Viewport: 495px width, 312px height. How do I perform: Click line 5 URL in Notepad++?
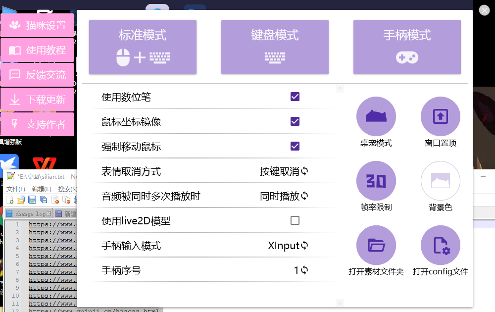pos(52,256)
